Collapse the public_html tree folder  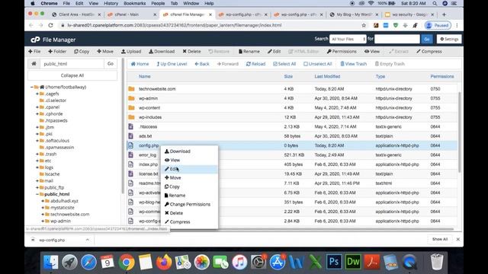[37, 194]
